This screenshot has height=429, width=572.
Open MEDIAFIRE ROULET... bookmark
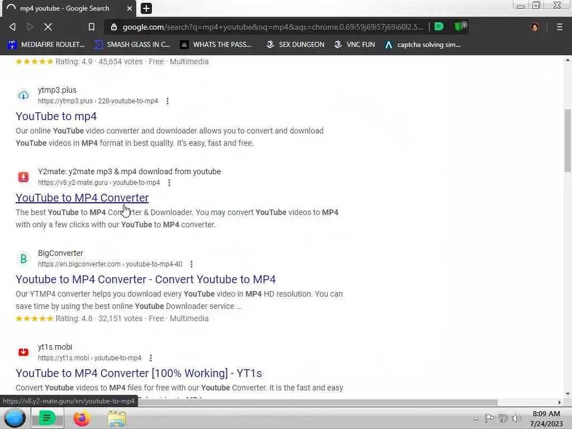[46, 45]
